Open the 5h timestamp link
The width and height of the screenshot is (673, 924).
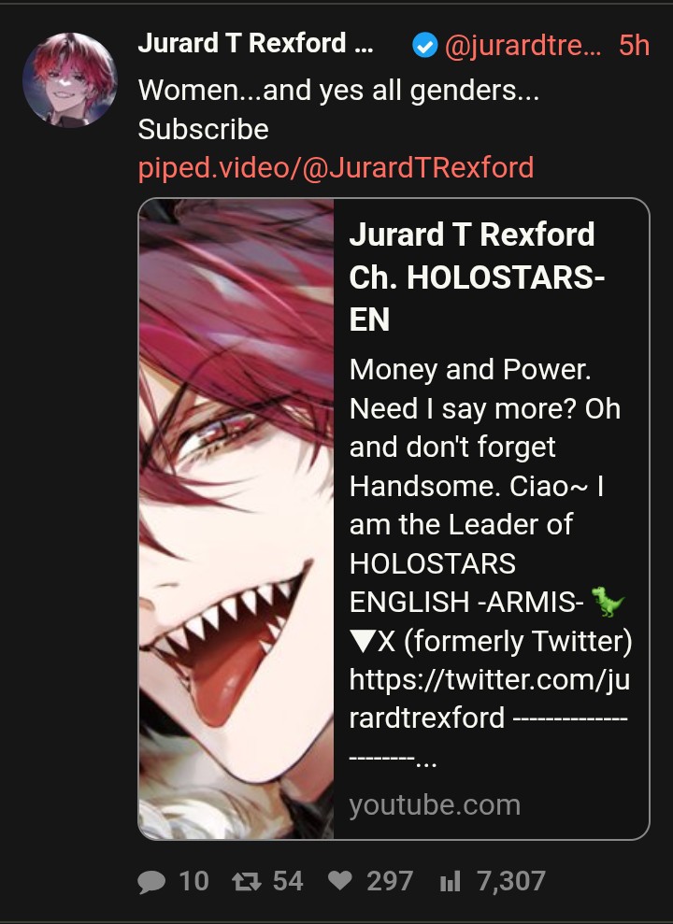coord(634,46)
